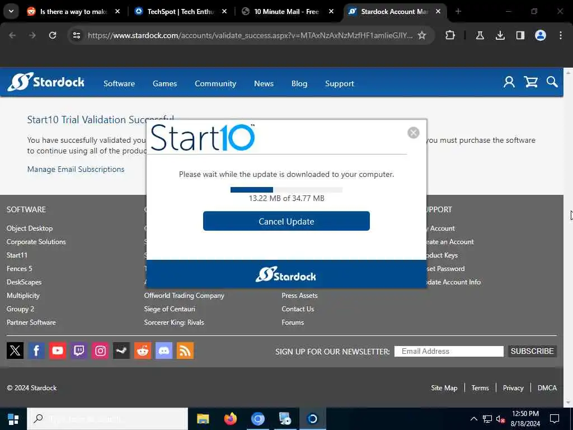Toggle the browser side panel icon
The height and width of the screenshot is (430, 573).
(x=520, y=35)
